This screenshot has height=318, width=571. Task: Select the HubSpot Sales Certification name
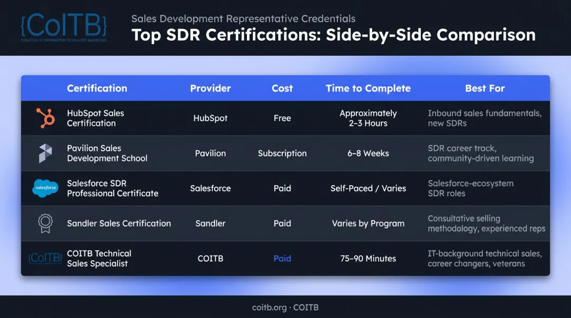pyautogui.click(x=95, y=118)
